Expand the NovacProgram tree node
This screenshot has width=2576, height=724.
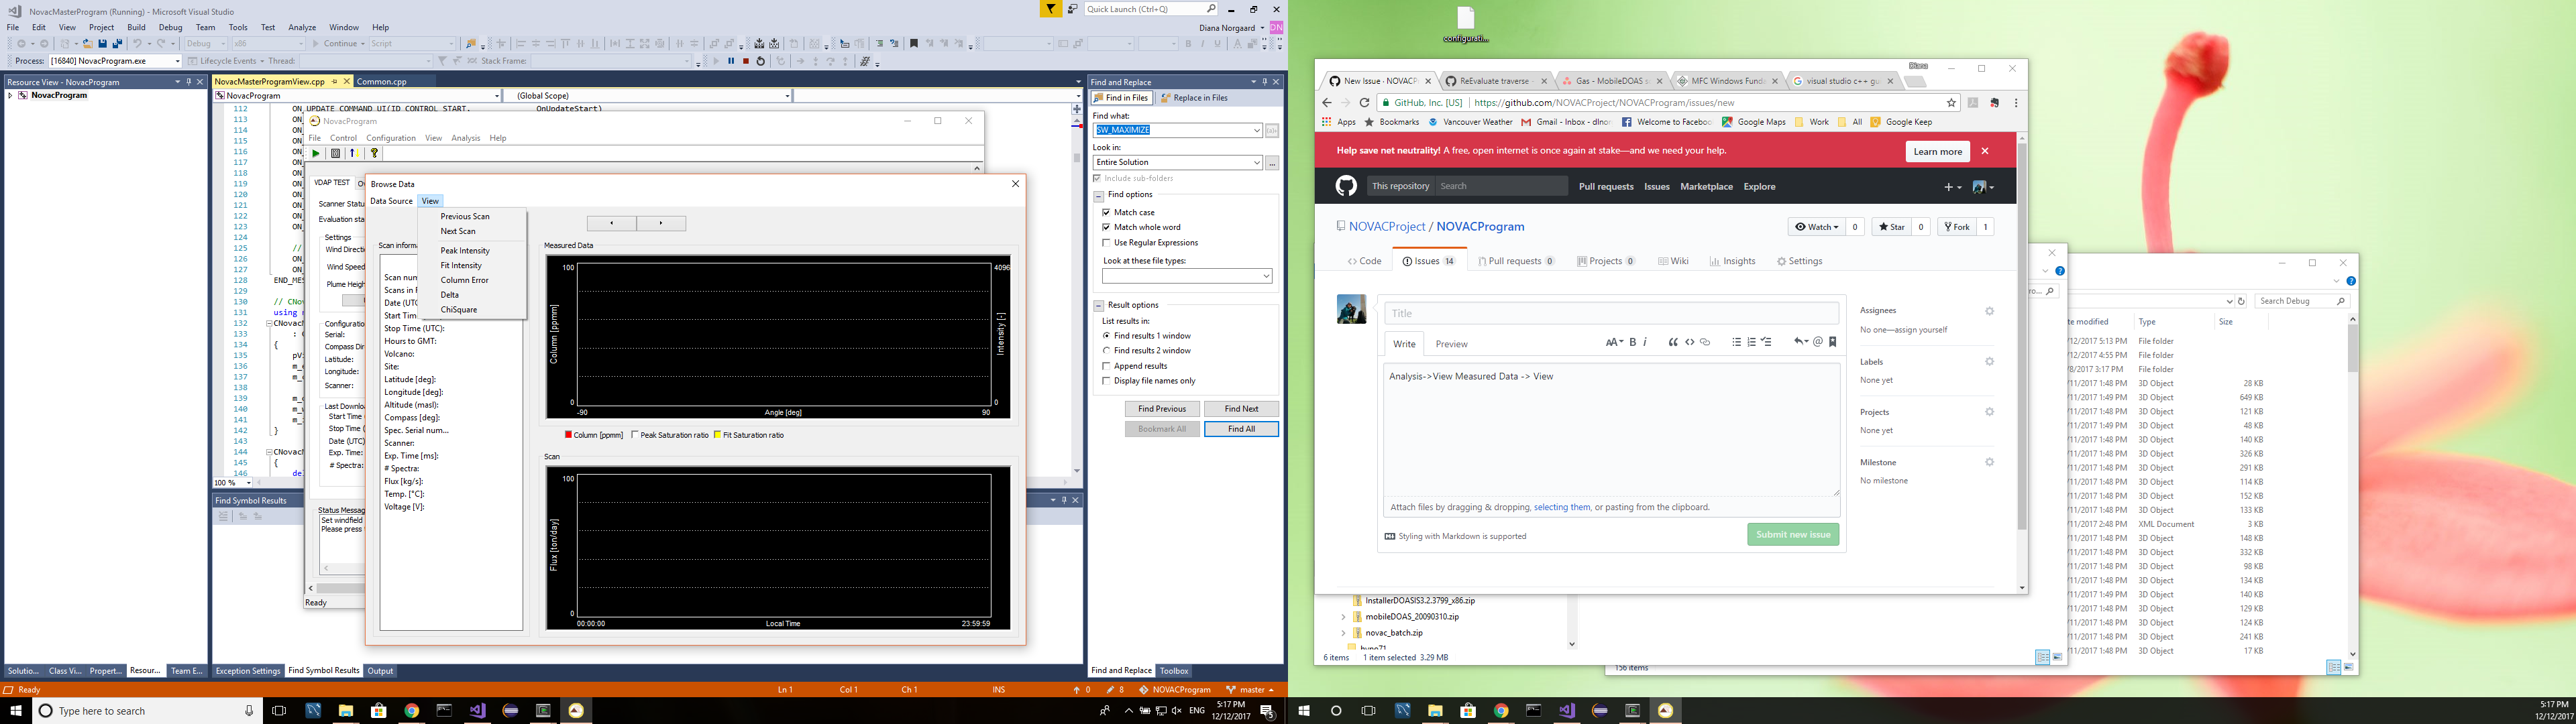(10, 96)
